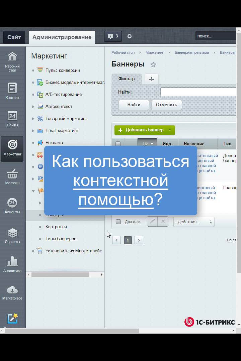Go to Баннерная реклама breadcrumb link

click(x=191, y=52)
